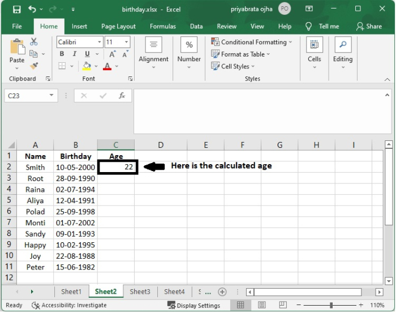The image size is (396, 313).
Task: Select all cells with corner triangle
Action: click(10, 145)
